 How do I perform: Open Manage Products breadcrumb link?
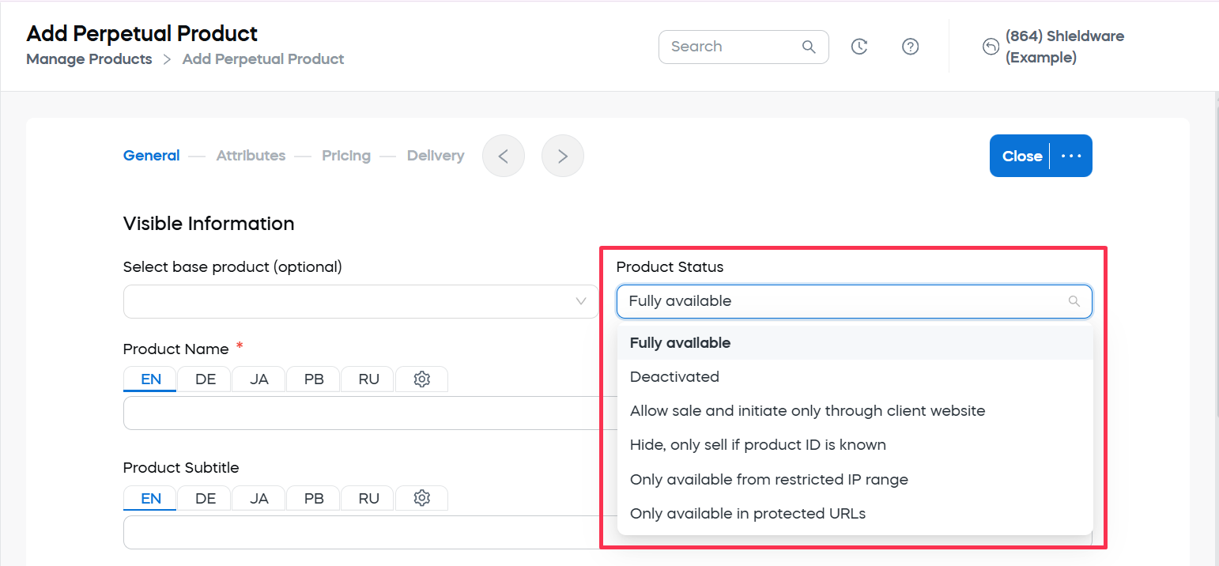[89, 59]
